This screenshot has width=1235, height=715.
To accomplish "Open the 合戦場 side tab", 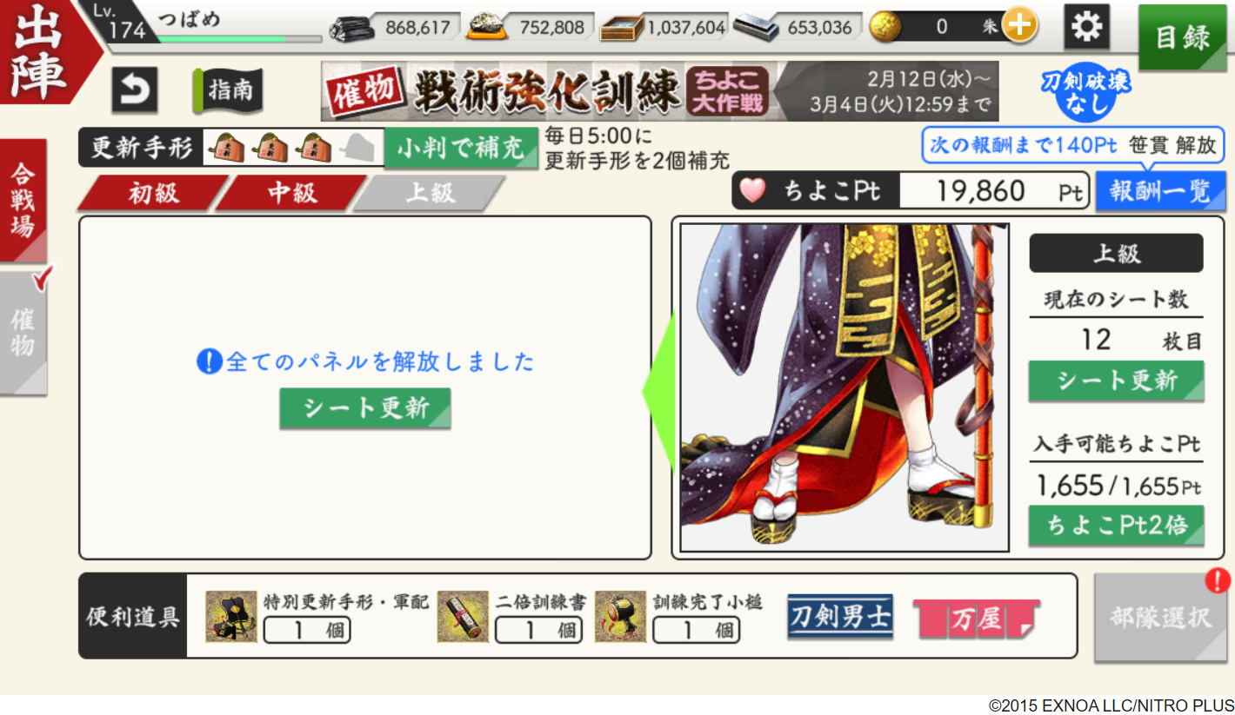I will click(x=23, y=200).
